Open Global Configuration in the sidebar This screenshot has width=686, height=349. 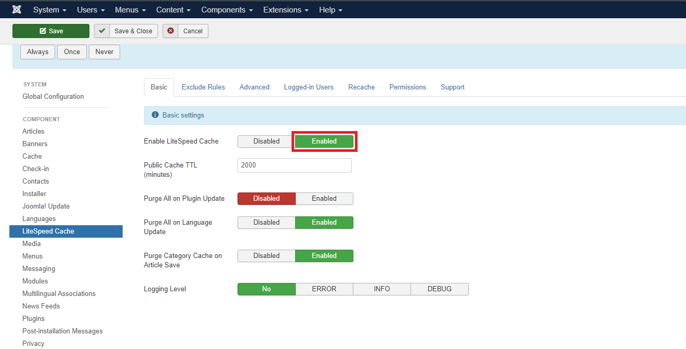click(53, 97)
